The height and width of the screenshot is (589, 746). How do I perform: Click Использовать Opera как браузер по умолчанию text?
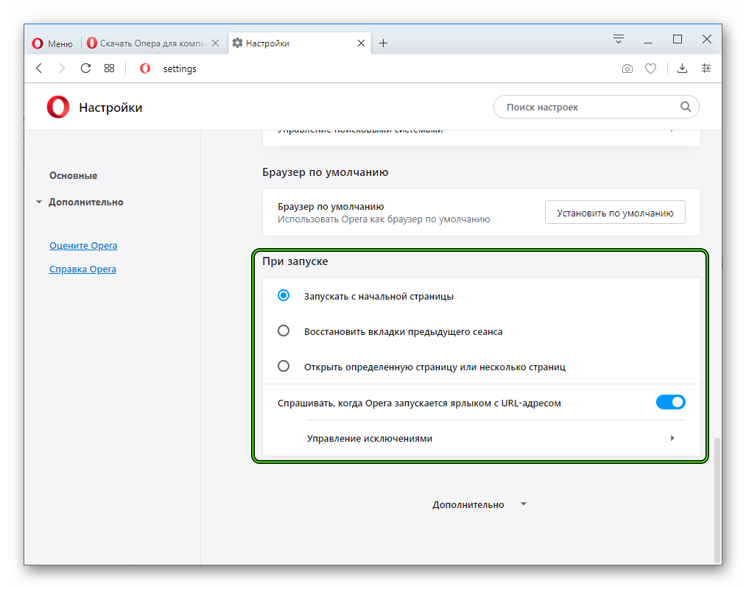(x=384, y=219)
